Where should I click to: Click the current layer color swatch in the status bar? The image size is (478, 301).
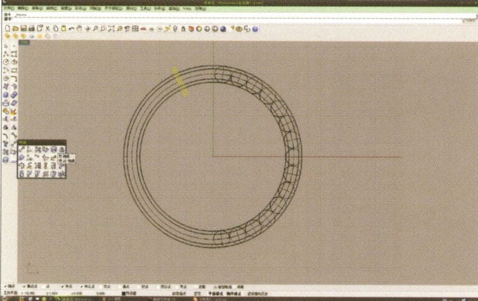122,292
